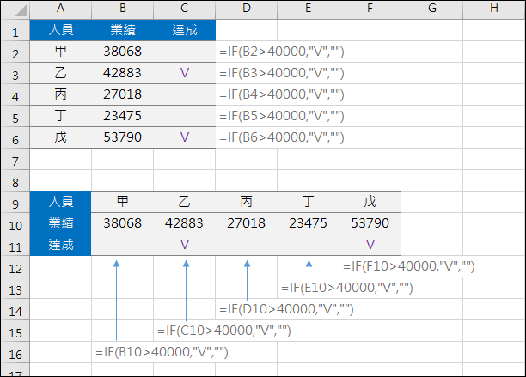Select row 3 header
The width and height of the screenshot is (526, 377).
[x=15, y=75]
